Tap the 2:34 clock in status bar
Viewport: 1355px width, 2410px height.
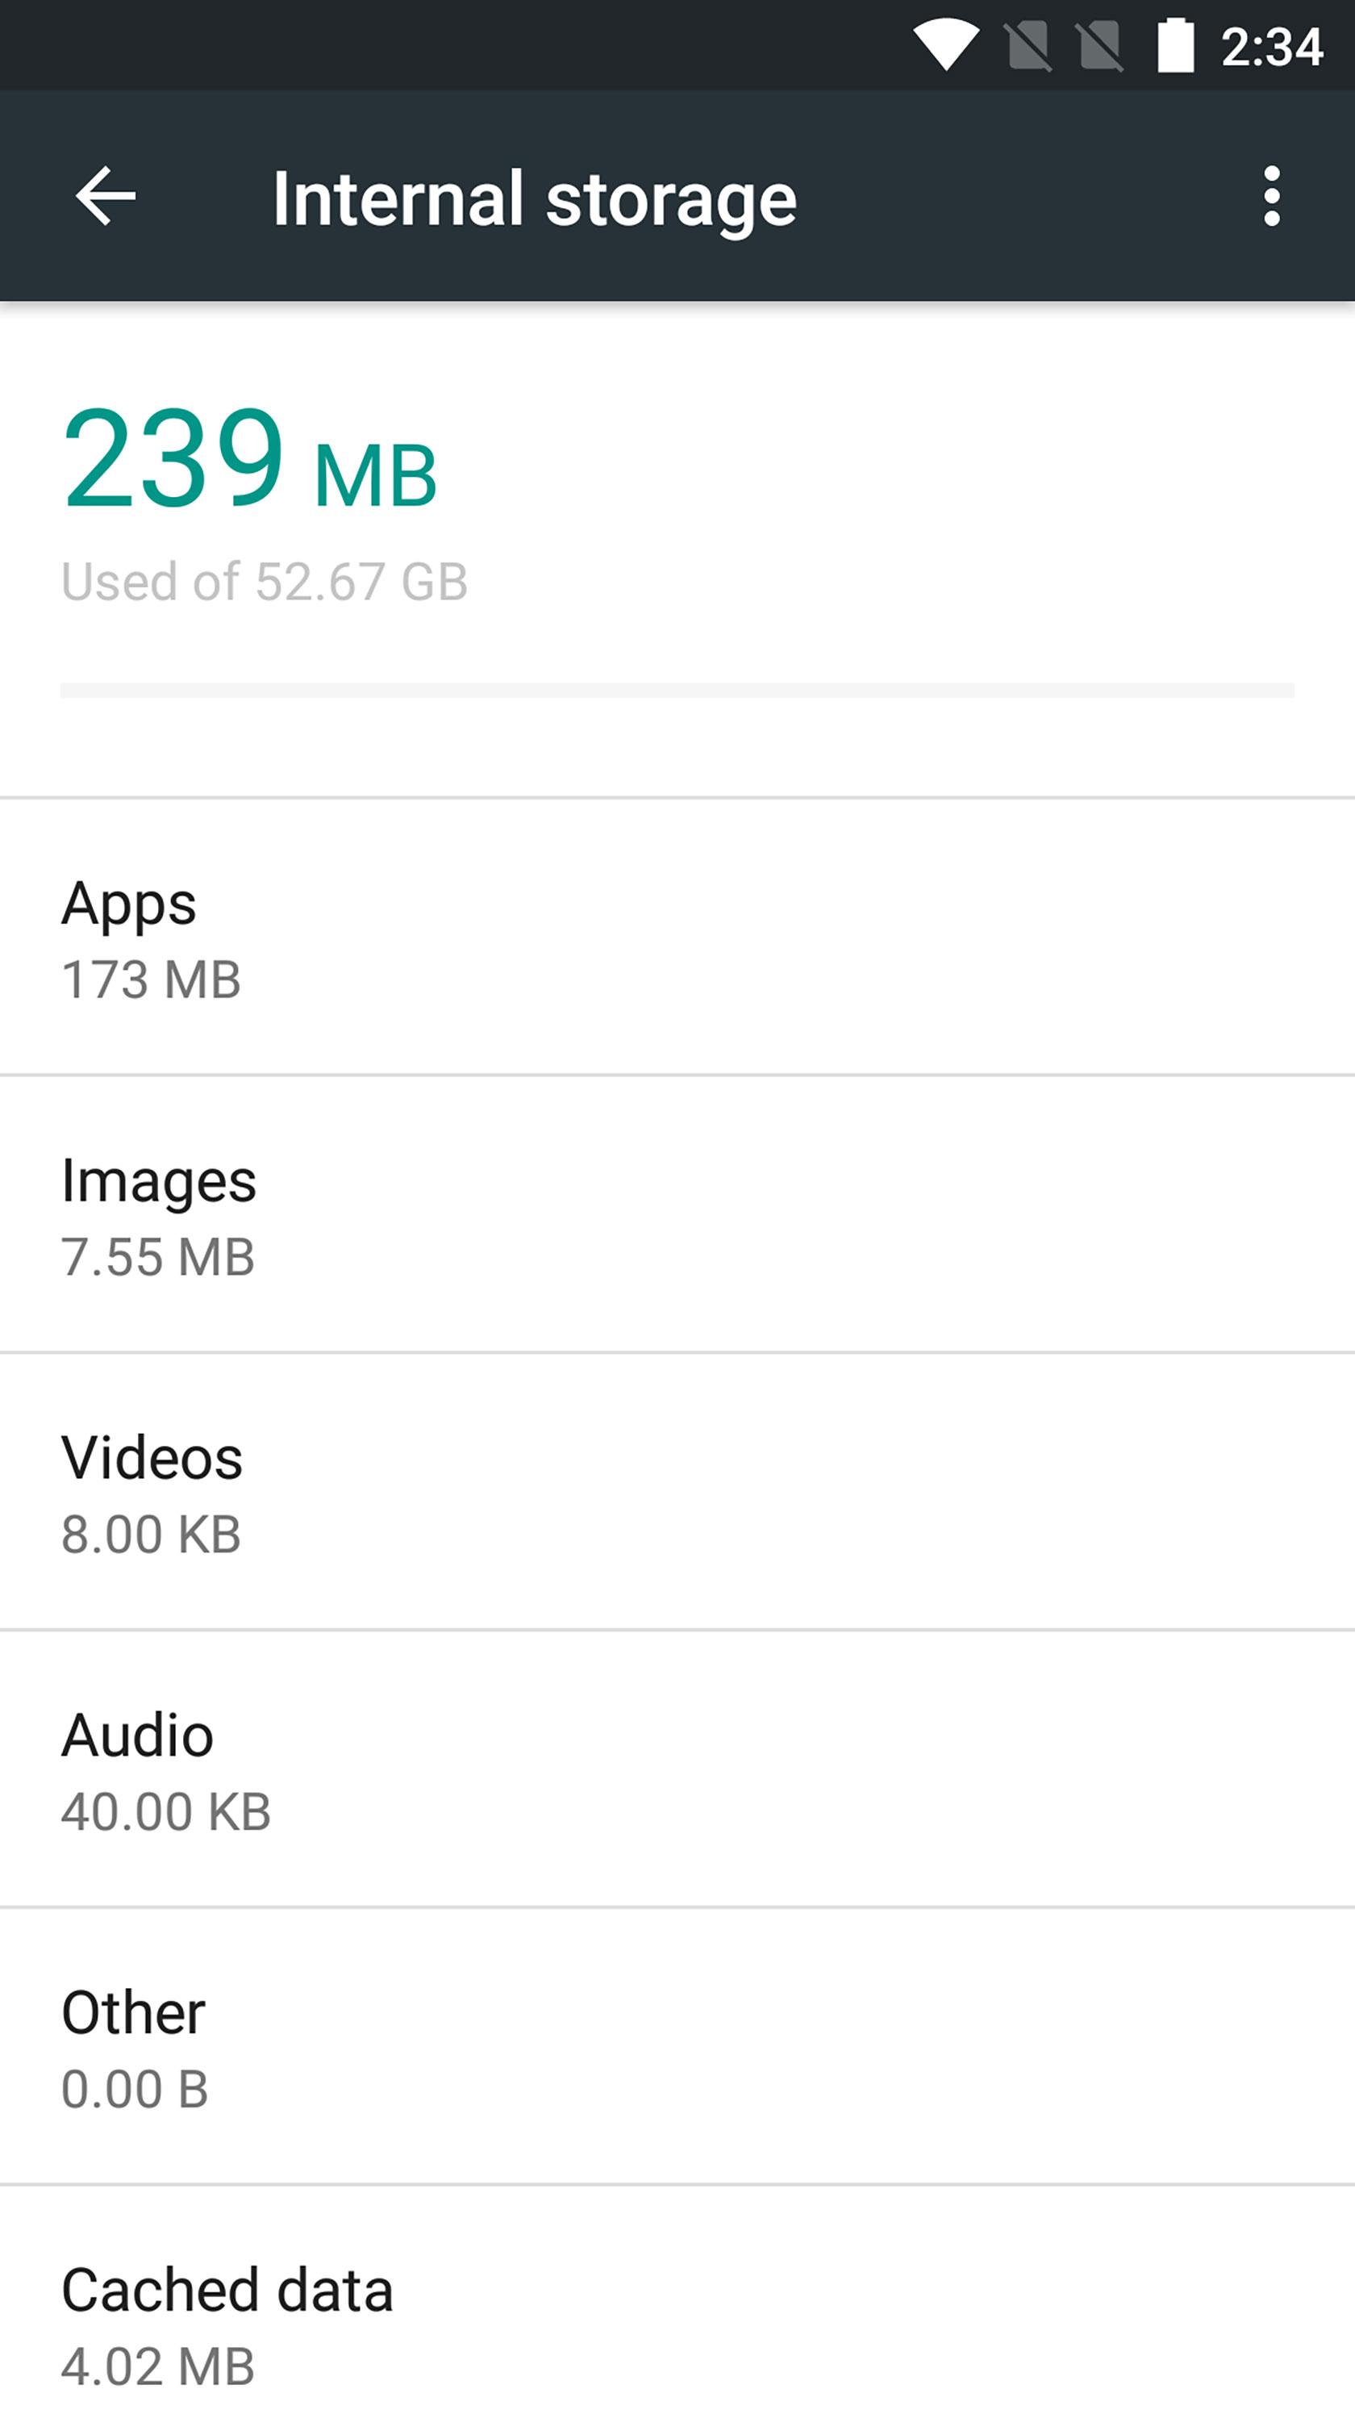pyautogui.click(x=1272, y=46)
